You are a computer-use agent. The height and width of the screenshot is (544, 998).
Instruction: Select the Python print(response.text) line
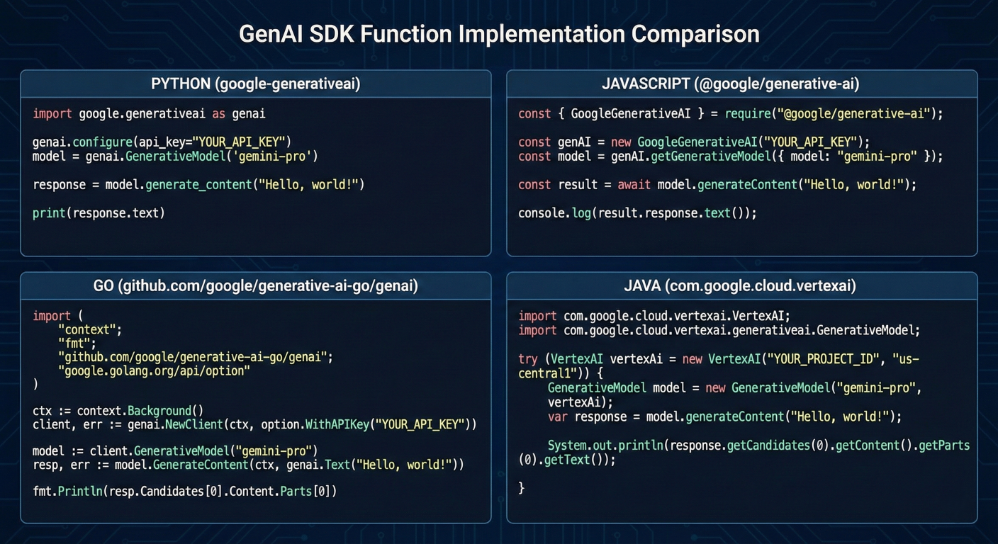(x=99, y=212)
